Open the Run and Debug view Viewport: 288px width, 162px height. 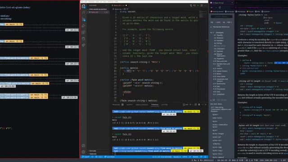pos(84,26)
